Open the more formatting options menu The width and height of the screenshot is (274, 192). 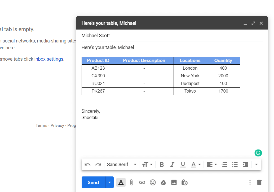pos(256,164)
